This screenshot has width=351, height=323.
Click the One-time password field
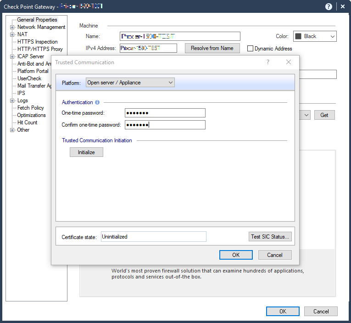(x=165, y=113)
